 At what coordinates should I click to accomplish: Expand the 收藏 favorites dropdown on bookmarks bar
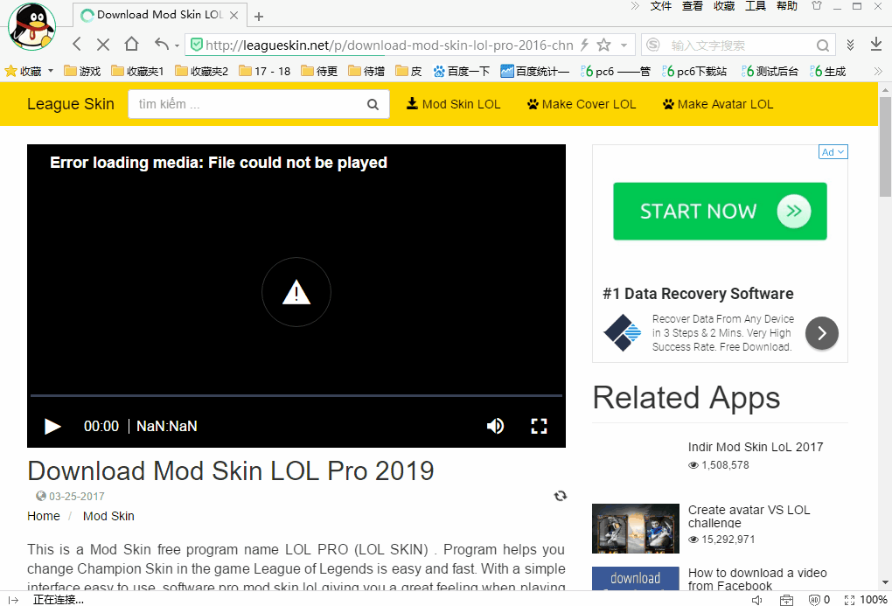pyautogui.click(x=51, y=71)
